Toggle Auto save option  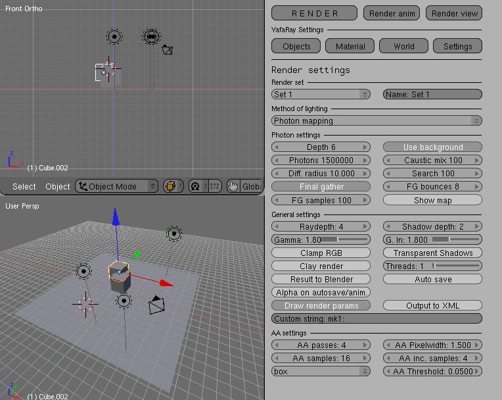tap(432, 279)
